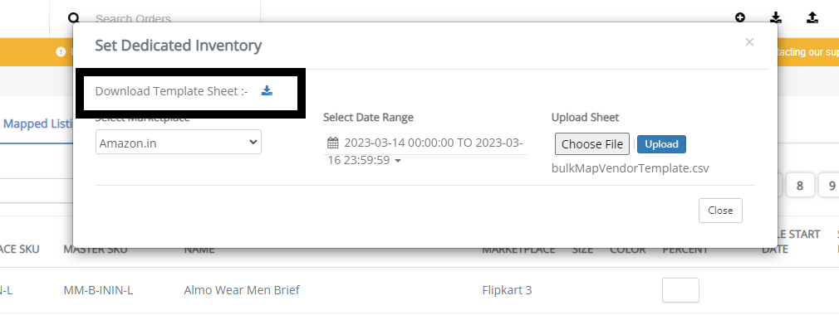Open the date range 2023-03-14 picker
Viewport: 839px width, 315px height.
click(x=426, y=152)
